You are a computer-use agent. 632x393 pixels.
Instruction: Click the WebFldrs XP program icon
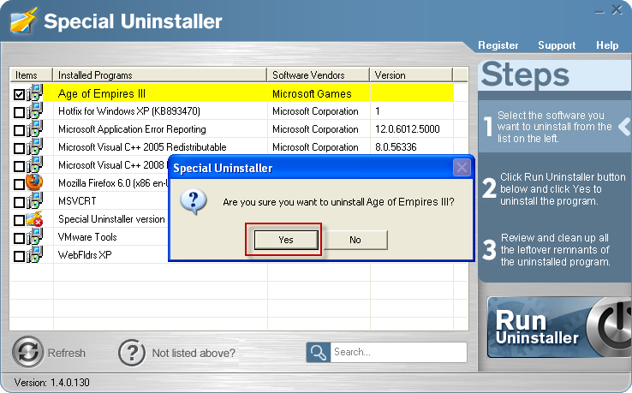pyautogui.click(x=34, y=255)
